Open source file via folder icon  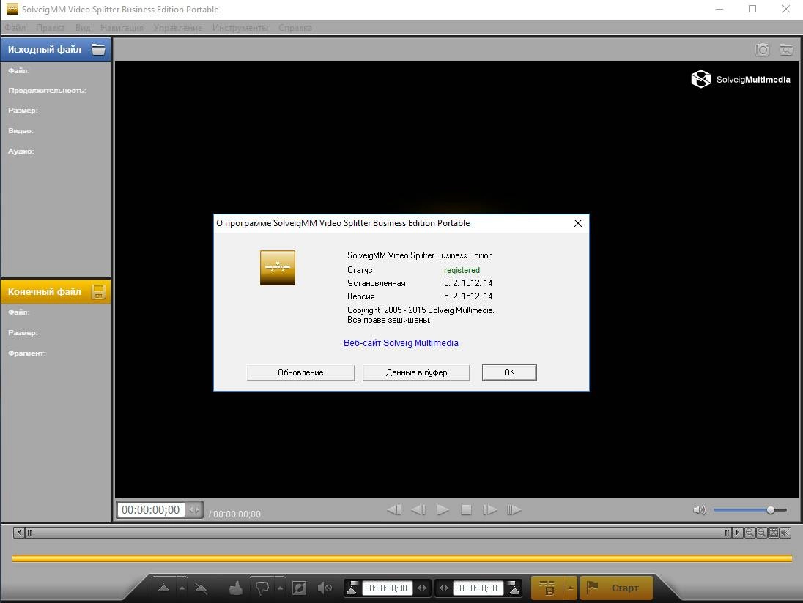pyautogui.click(x=98, y=50)
